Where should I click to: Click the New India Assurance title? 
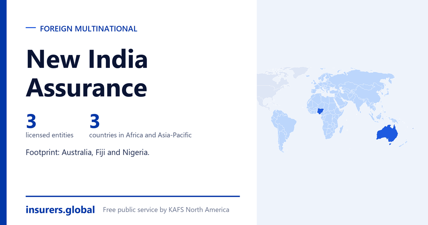tap(87, 73)
